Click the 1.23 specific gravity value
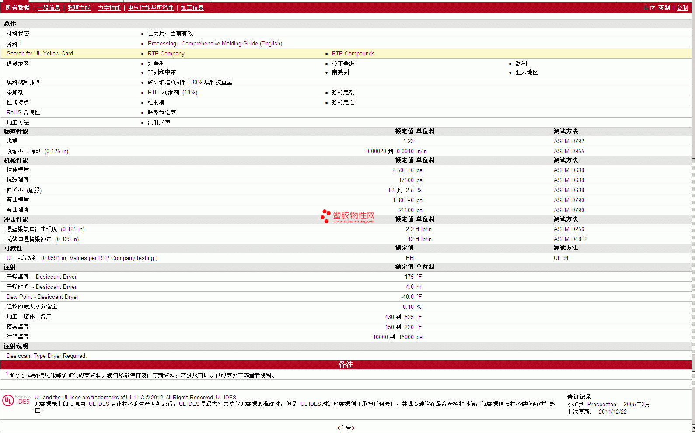The image size is (695, 433). point(408,141)
